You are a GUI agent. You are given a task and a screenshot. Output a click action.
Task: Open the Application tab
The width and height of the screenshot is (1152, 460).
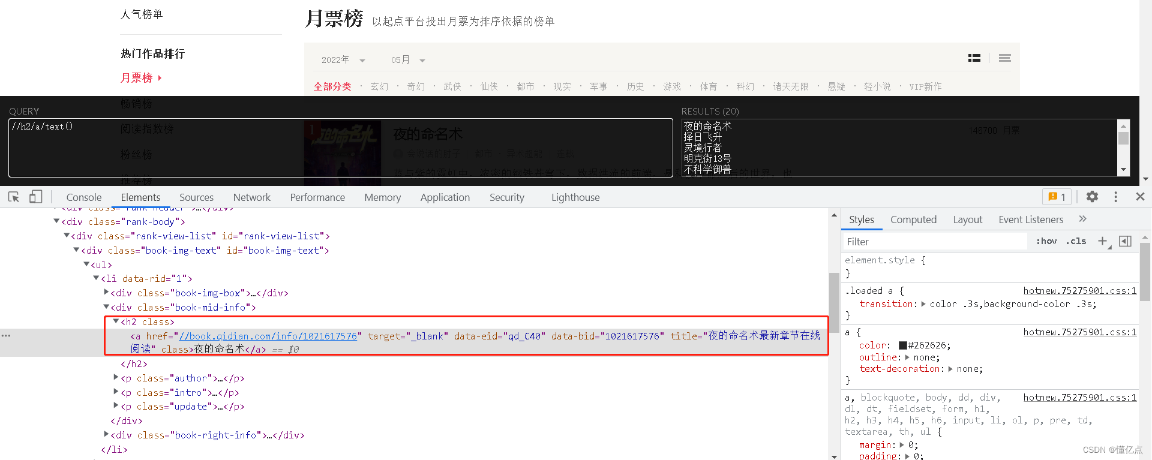pos(445,197)
